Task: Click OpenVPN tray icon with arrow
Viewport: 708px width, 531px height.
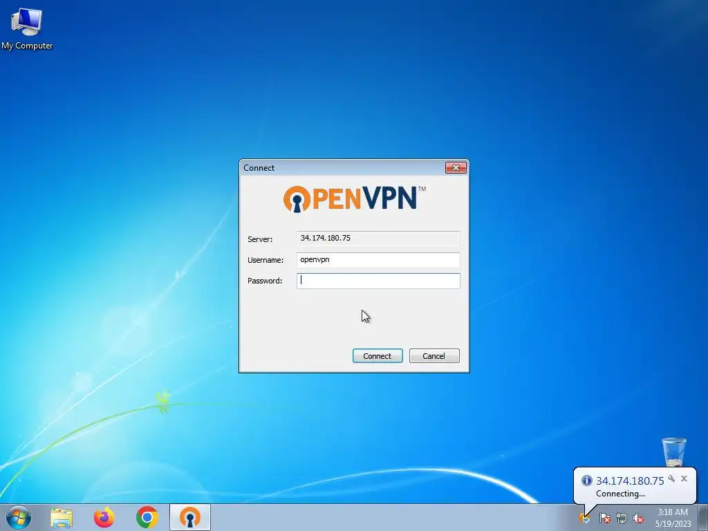Action: (584, 519)
